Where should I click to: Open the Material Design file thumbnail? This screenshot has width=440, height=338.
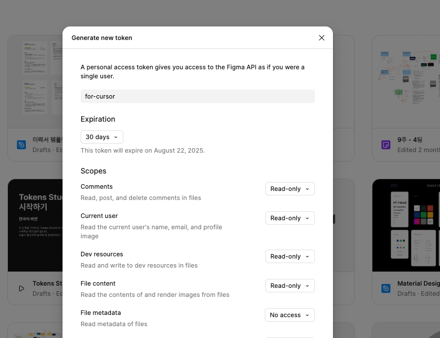tap(406, 225)
